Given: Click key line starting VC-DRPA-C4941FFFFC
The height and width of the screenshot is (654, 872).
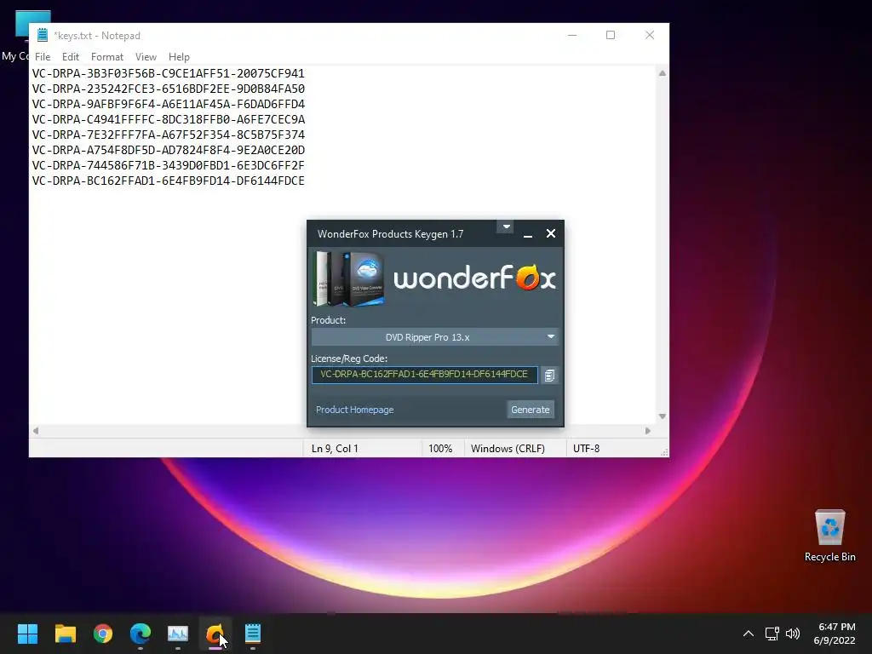Looking at the screenshot, I should pyautogui.click(x=168, y=119).
